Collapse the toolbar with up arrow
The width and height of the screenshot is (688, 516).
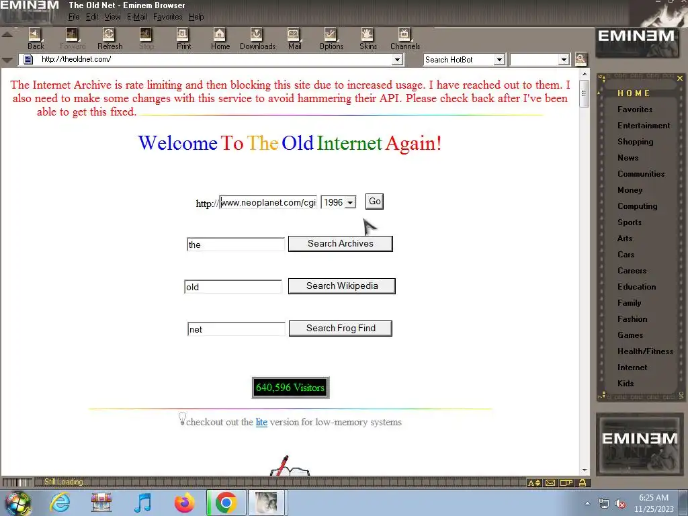(7, 34)
